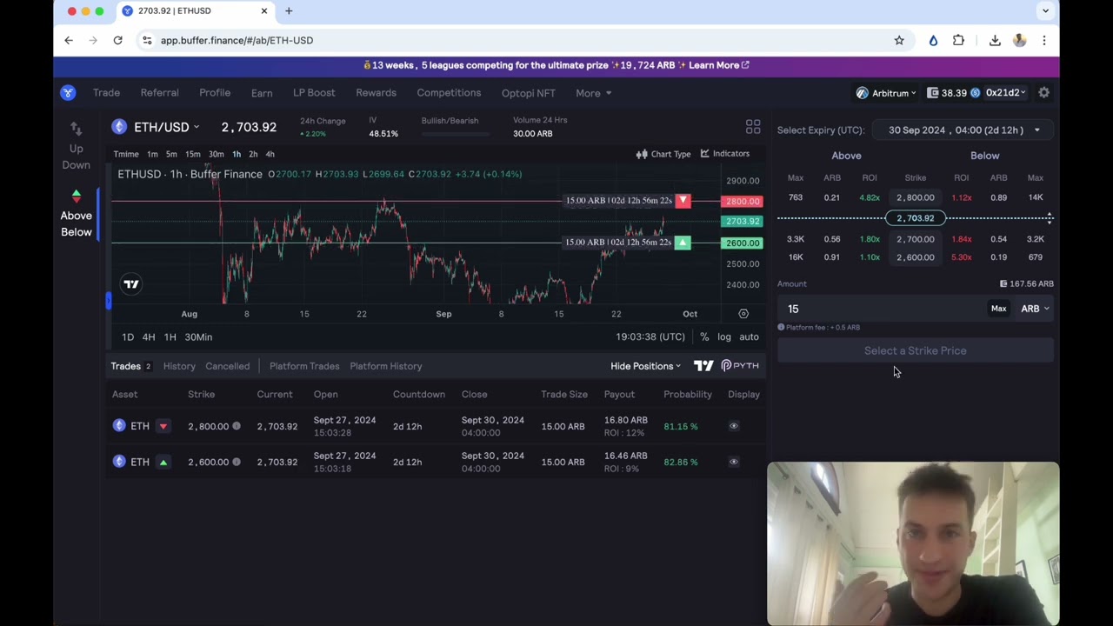Bookmark this page with star icon
The image size is (1113, 626).
(x=899, y=40)
